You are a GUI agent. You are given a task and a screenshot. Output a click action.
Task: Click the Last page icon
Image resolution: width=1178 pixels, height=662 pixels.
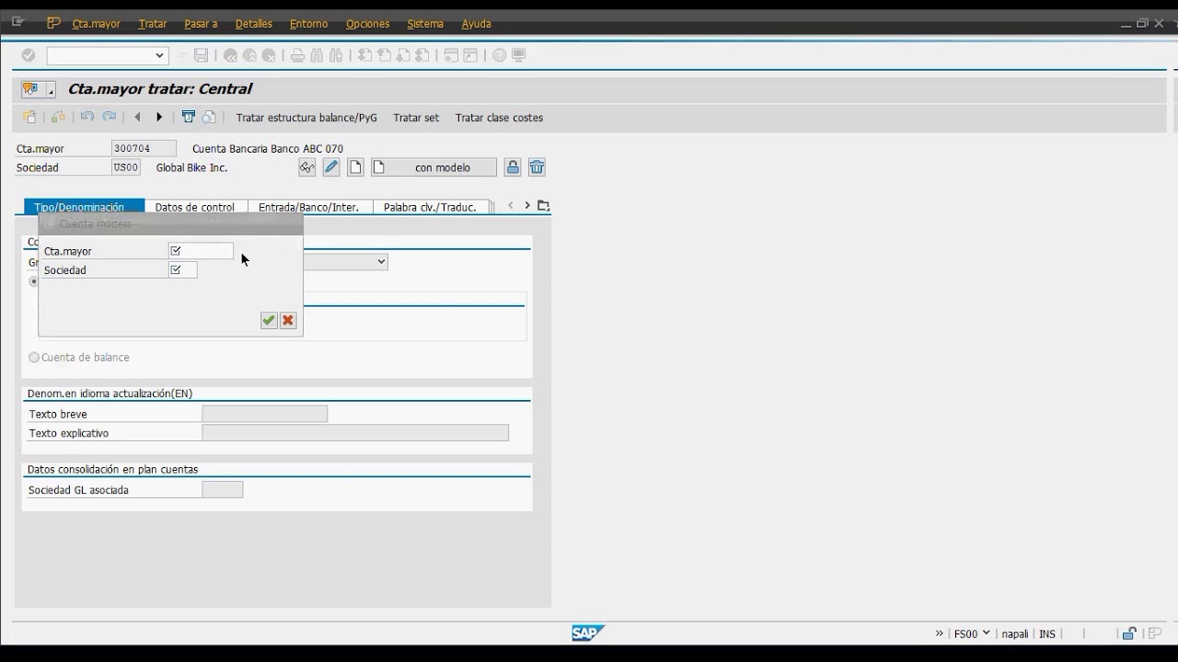[422, 55]
